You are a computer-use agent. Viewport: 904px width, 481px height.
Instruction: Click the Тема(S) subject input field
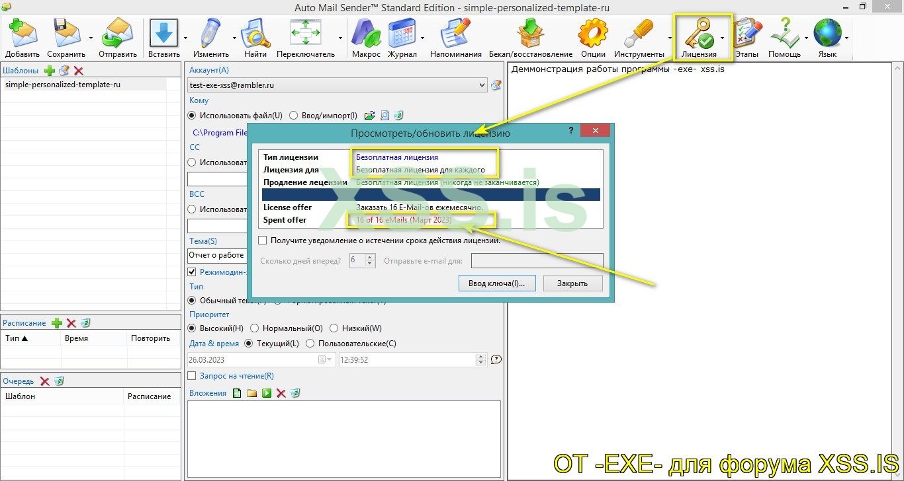point(218,255)
